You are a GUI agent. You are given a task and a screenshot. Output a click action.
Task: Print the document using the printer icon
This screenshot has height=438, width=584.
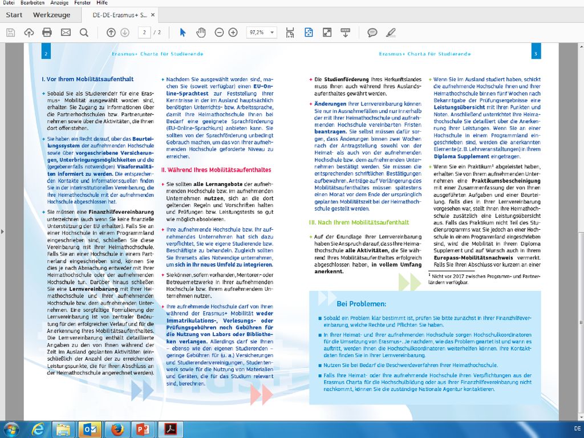point(47,33)
